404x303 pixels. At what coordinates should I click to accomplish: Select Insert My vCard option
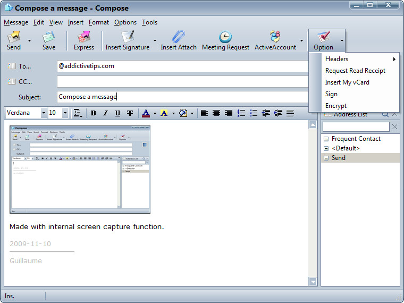(x=354, y=82)
